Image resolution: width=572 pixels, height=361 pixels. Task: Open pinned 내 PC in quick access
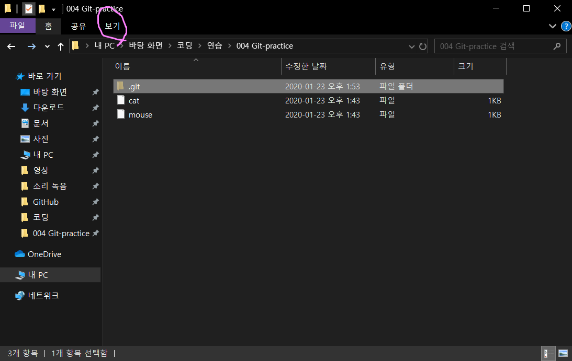click(x=43, y=155)
